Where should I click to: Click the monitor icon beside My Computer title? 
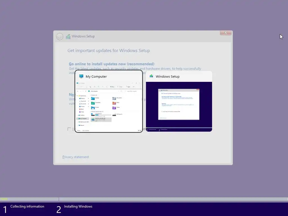(81, 76)
